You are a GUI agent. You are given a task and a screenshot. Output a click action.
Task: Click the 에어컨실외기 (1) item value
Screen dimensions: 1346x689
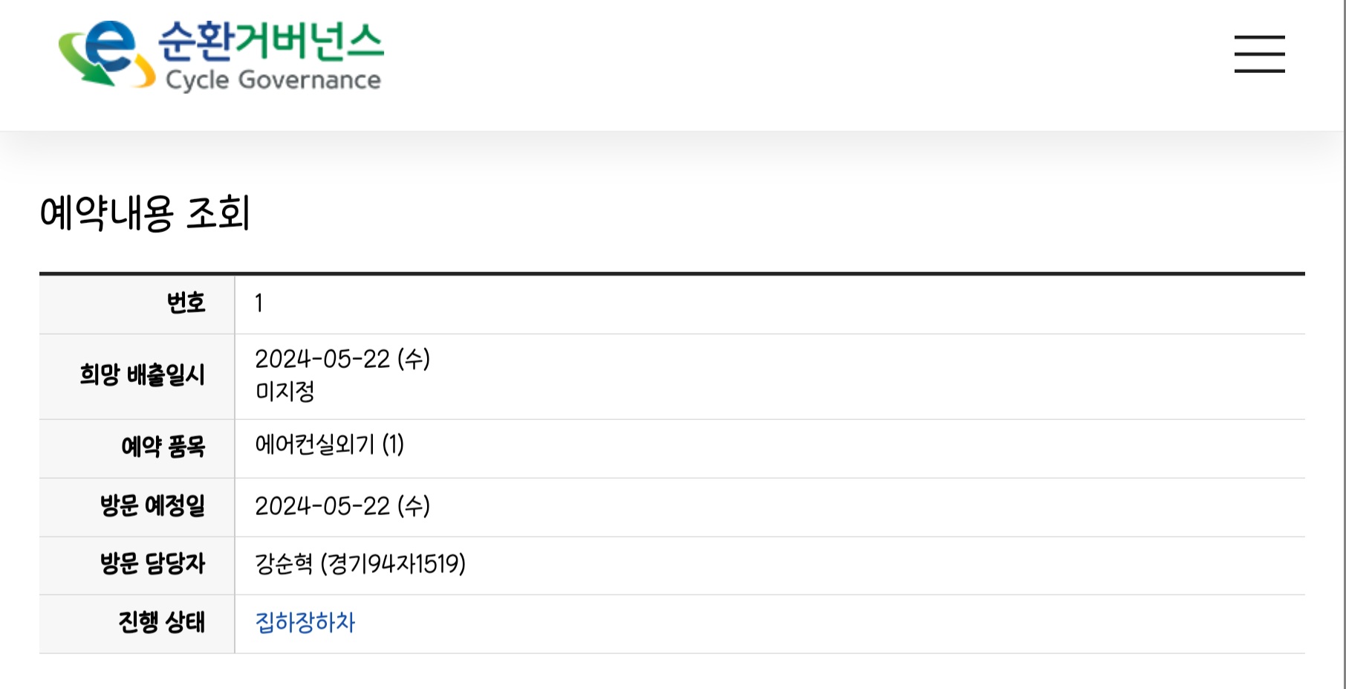329,445
